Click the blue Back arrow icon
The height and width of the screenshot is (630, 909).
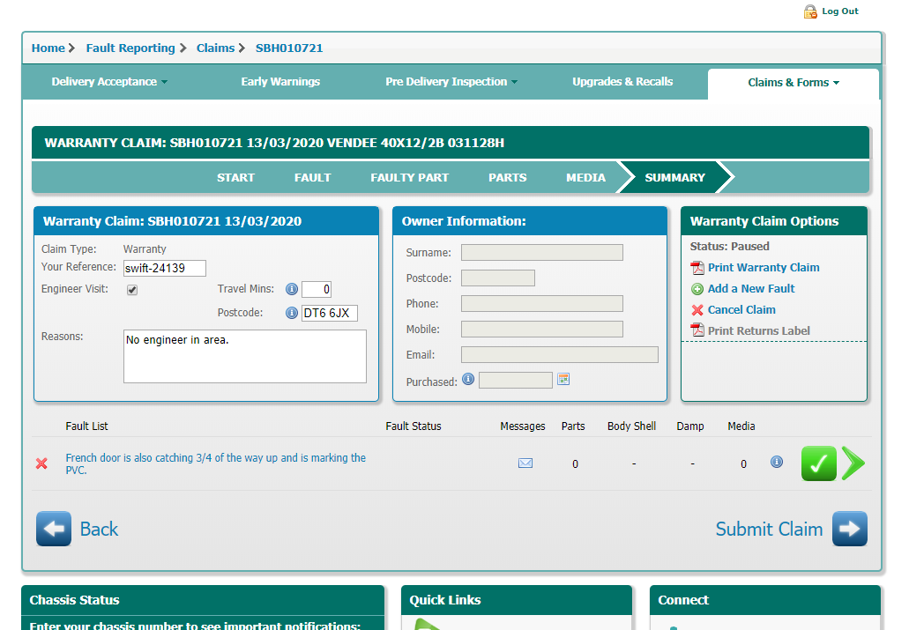54,529
